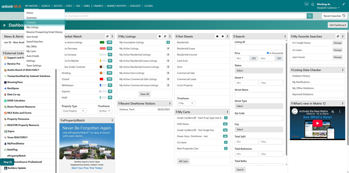The image size is (349, 173).
Task: Open the Market Watch 24 Hour timeframe dropdown
Action: tap(105, 111)
